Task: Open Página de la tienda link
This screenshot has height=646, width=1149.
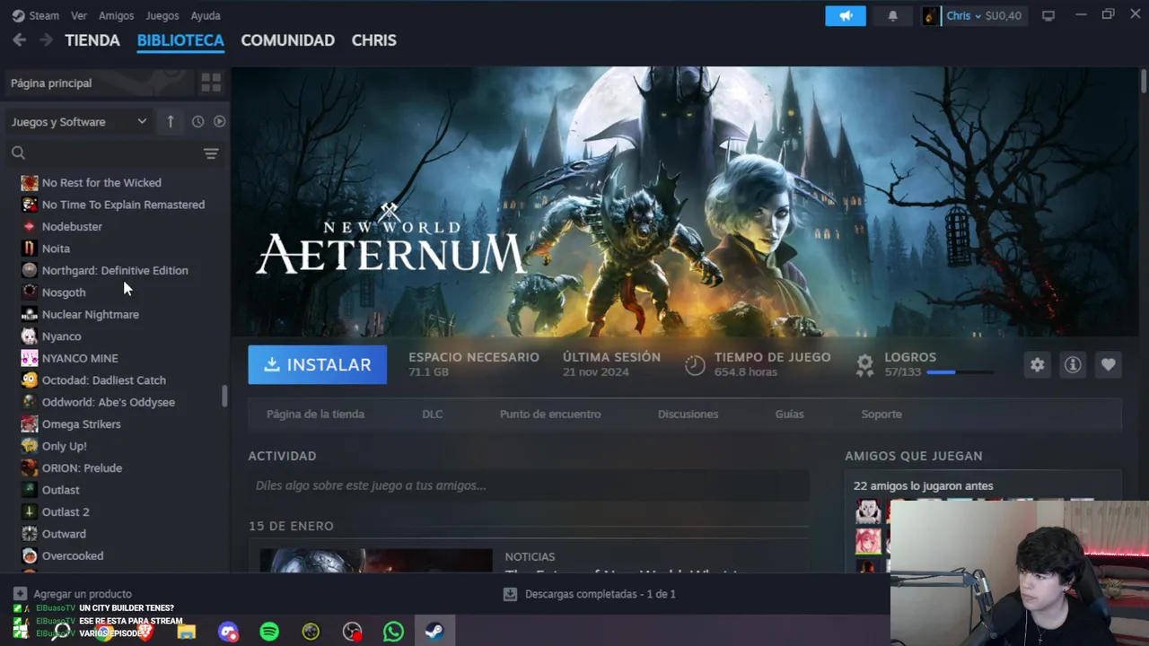Action: pos(315,414)
